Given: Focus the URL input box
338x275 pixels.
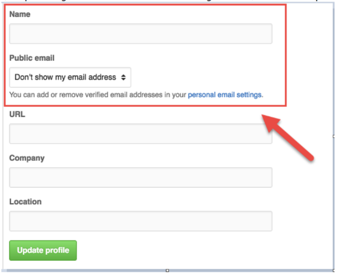Looking at the screenshot, I should [140, 134].
